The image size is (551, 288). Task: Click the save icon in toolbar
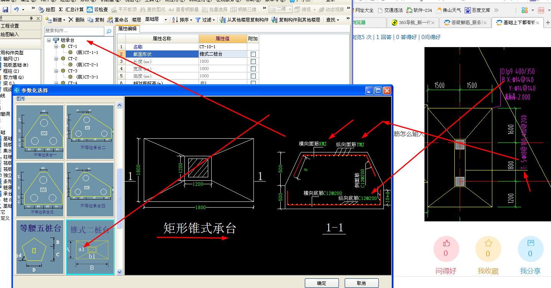5,10
